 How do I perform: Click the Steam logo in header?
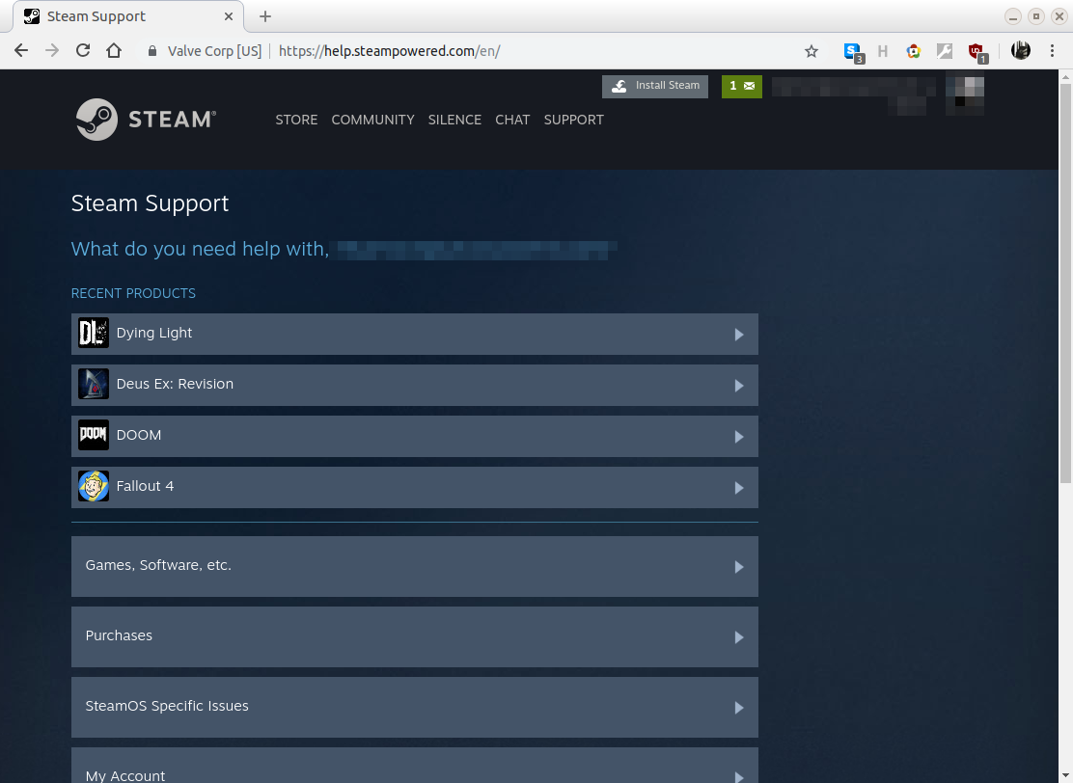click(x=146, y=120)
